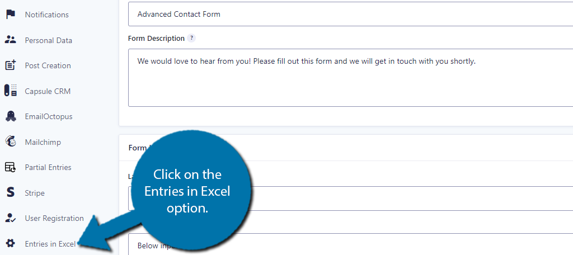Click the Entries in Excel gear icon
Screen dimensions: 573x255
[x=11, y=243]
